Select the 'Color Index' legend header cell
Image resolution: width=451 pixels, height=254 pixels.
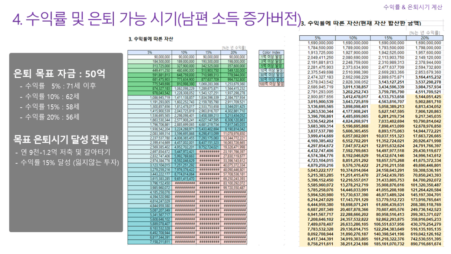point(271,52)
